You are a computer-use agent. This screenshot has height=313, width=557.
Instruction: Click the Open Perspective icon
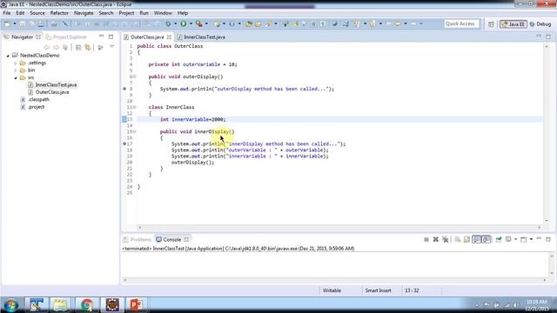coord(491,24)
